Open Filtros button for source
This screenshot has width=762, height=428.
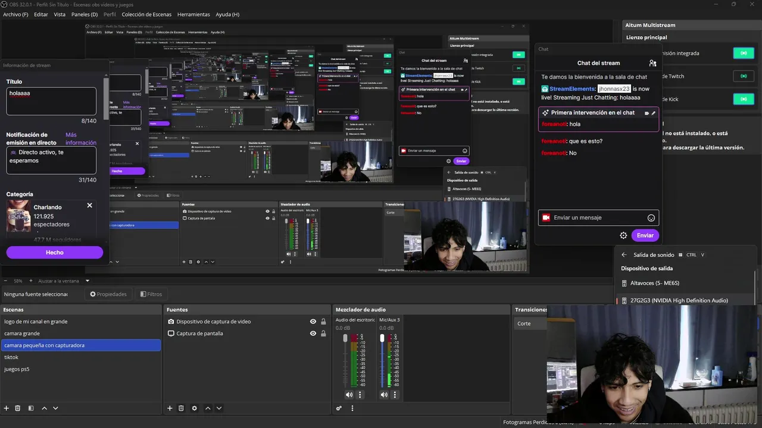pyautogui.click(x=151, y=294)
